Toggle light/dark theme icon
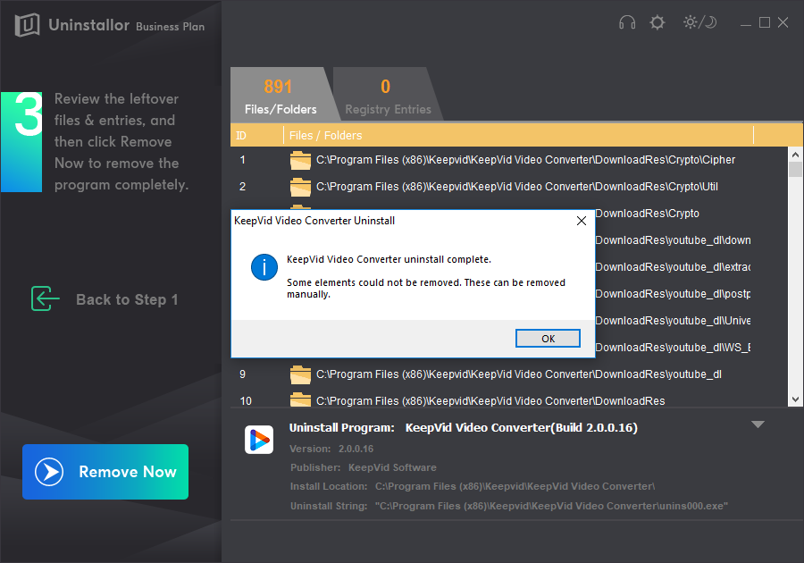This screenshot has height=563, width=804. (699, 22)
